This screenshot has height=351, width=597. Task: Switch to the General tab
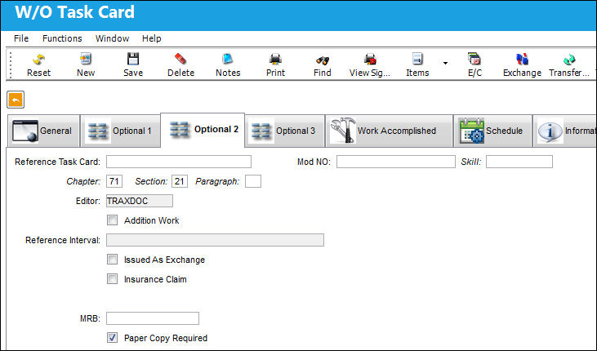pyautogui.click(x=43, y=131)
